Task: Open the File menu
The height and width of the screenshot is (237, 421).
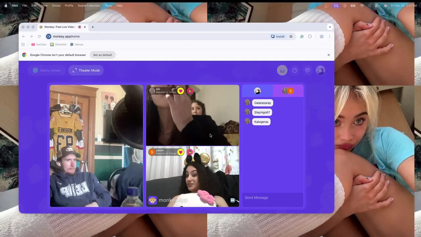Action: [25, 6]
